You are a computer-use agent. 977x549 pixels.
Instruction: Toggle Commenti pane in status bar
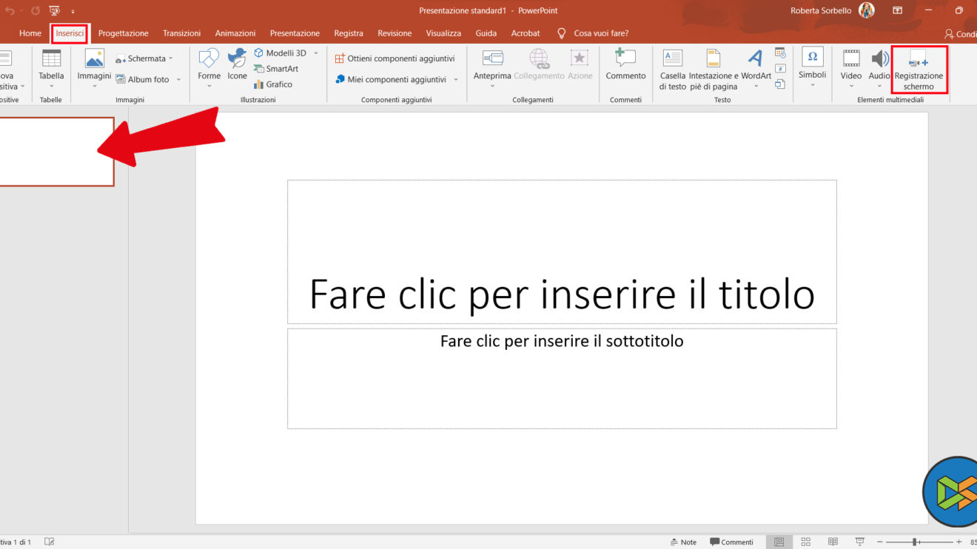[x=731, y=542]
